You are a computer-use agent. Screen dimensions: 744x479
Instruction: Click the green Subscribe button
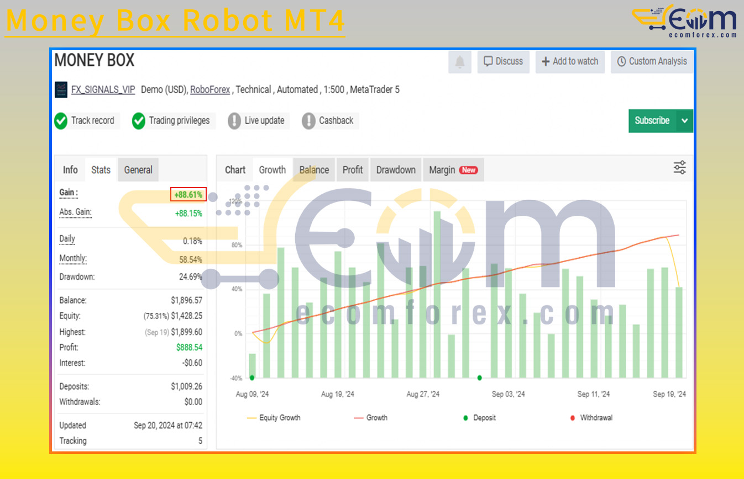click(652, 121)
